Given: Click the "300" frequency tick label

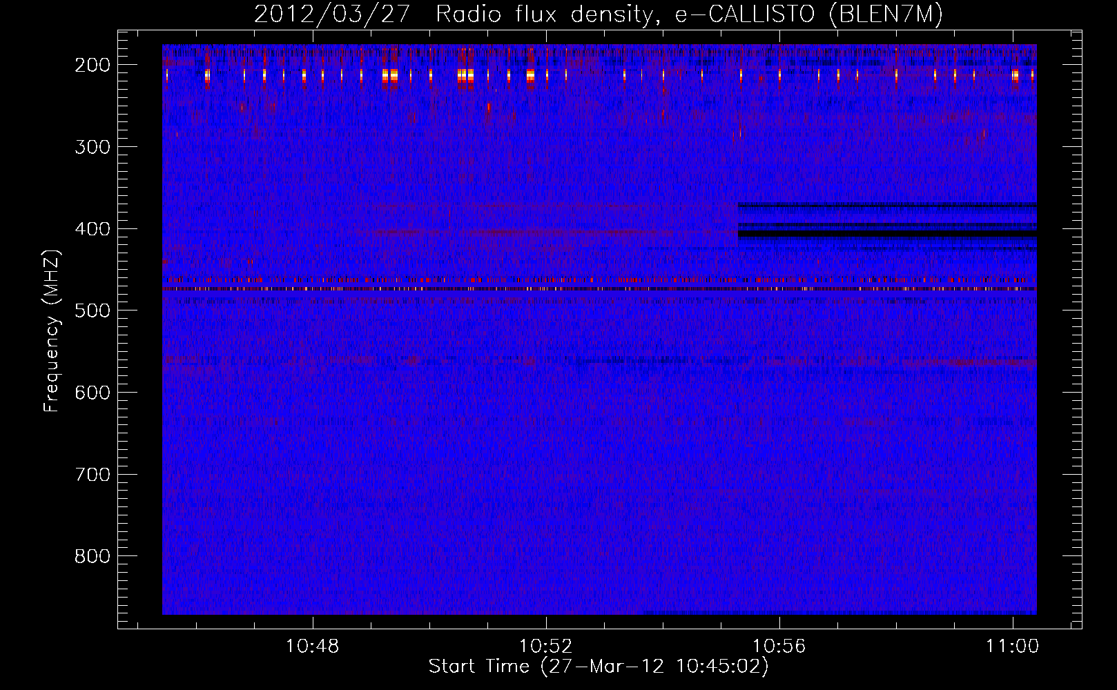Looking at the screenshot, I should [x=93, y=147].
